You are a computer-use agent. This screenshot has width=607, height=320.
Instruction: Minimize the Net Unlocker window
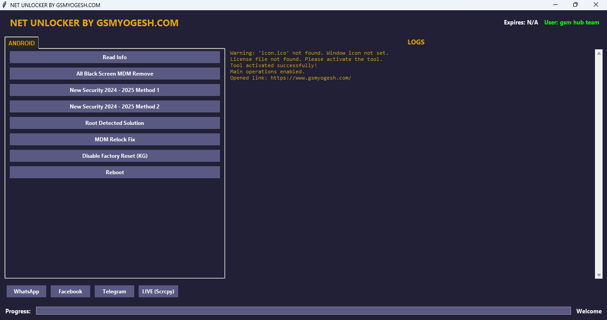[555, 5]
